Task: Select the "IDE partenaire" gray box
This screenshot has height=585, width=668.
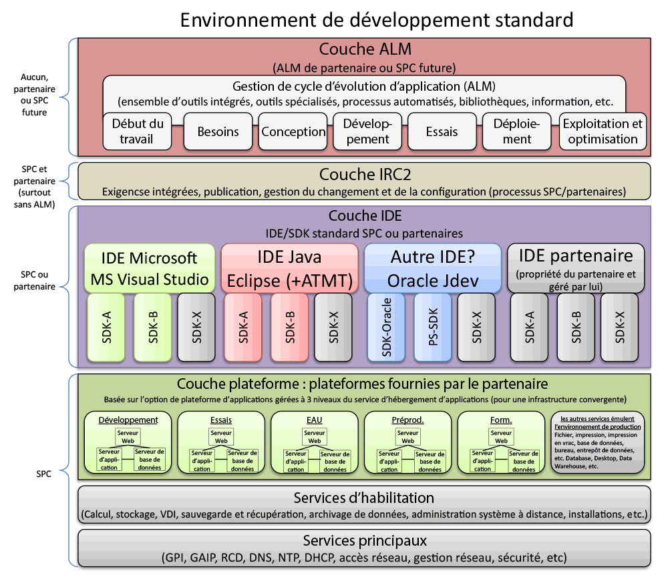Action: pyautogui.click(x=576, y=268)
